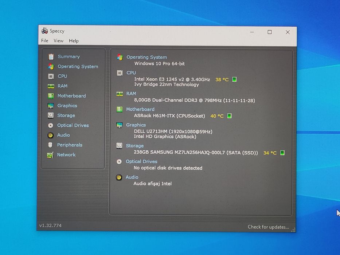Open Network section from sidebar label
The width and height of the screenshot is (340, 255).
point(66,154)
